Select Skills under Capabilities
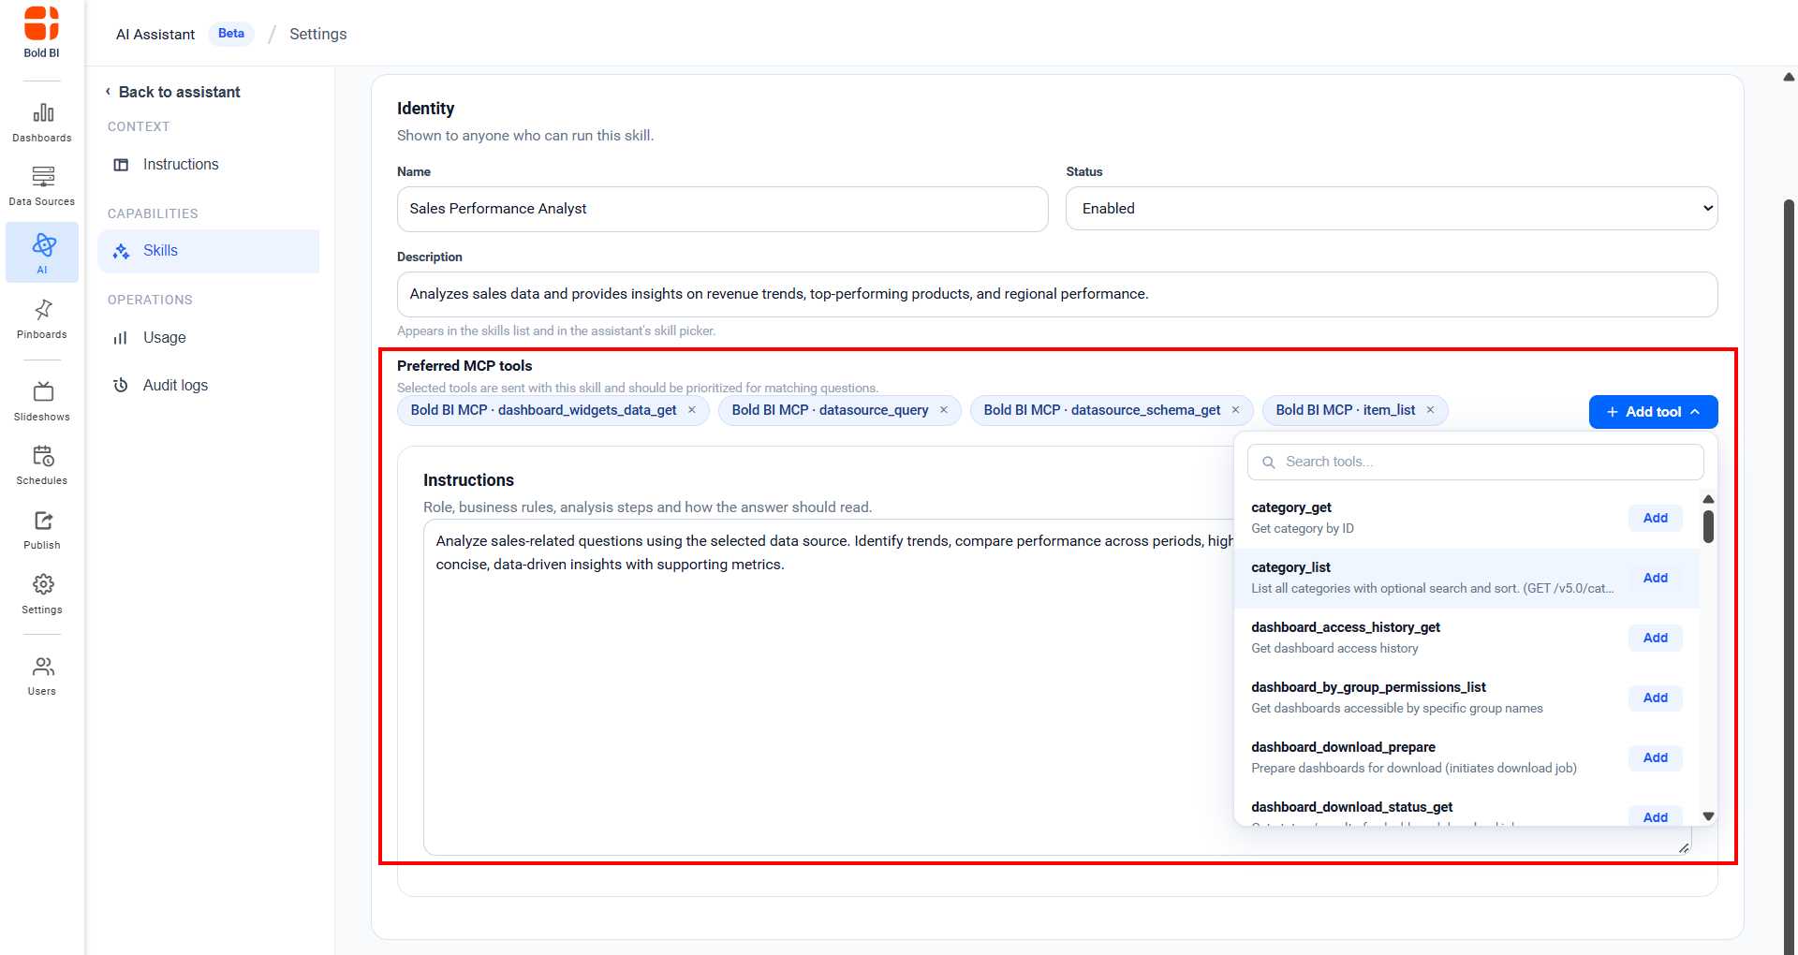 208,251
